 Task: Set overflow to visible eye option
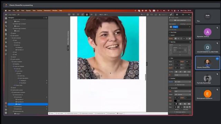[176, 72]
